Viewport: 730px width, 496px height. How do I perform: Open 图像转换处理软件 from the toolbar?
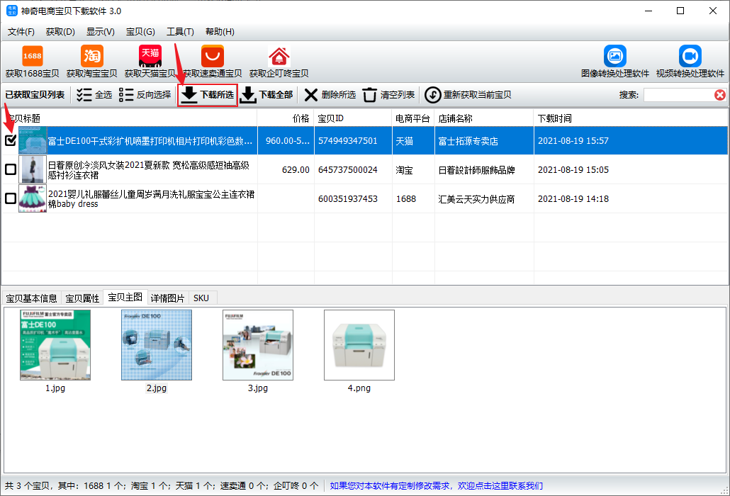pyautogui.click(x=615, y=62)
